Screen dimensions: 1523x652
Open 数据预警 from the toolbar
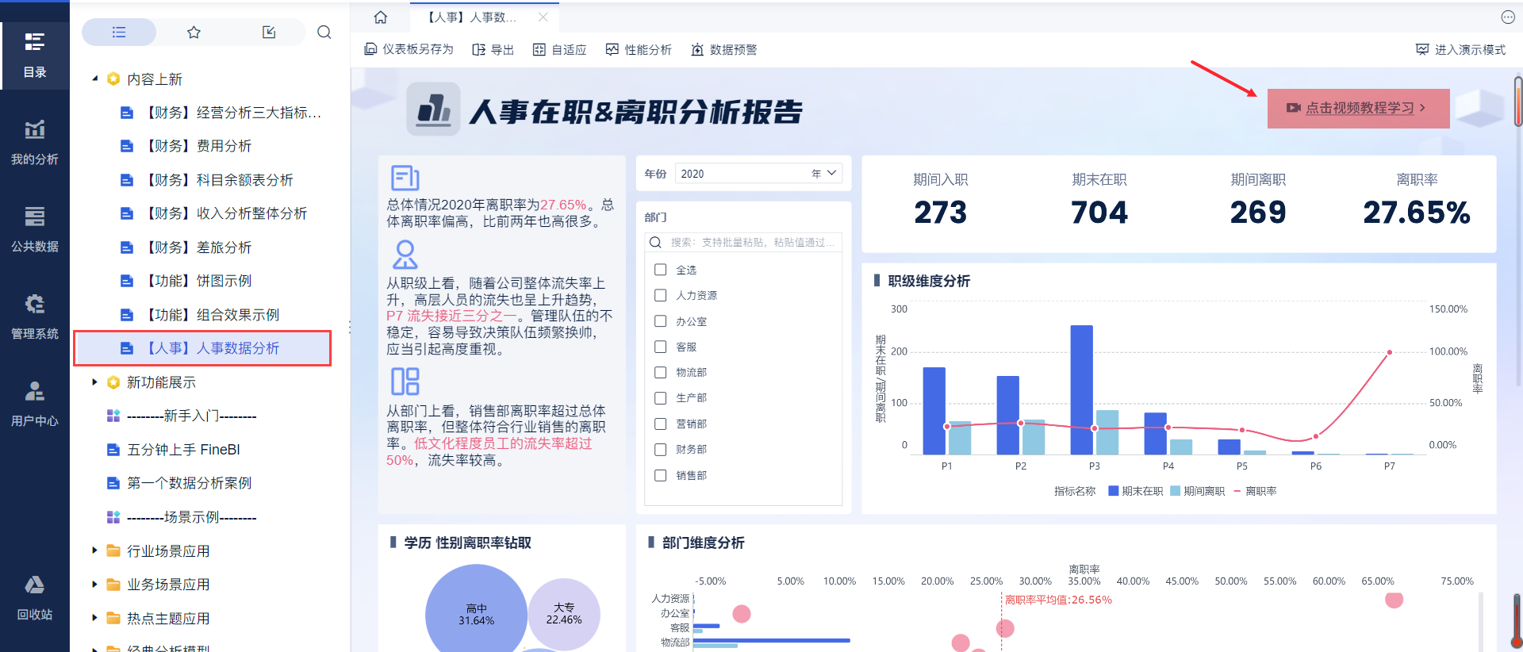point(724,49)
